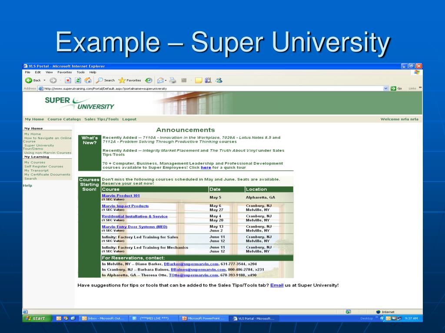Open Marvin Entry Door Systems (MED) link

135,227
